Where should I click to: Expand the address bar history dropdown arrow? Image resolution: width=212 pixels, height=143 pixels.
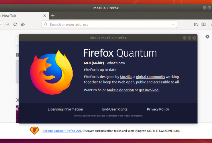pyautogui.click(x=173, y=24)
